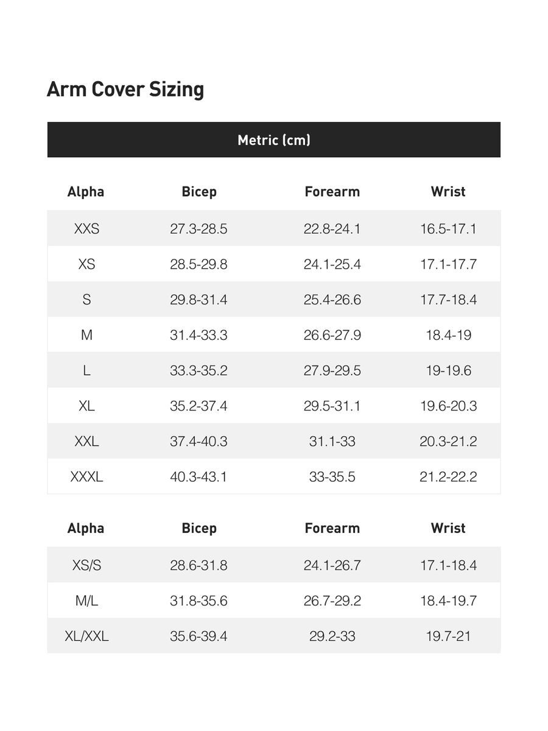Click the Metric (cm) header bar
This screenshot has height=731, width=548.
(274, 140)
